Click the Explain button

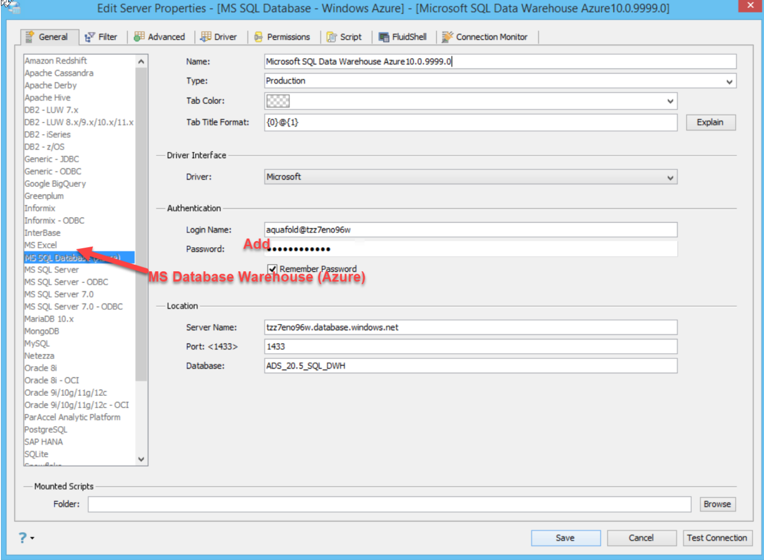click(710, 123)
